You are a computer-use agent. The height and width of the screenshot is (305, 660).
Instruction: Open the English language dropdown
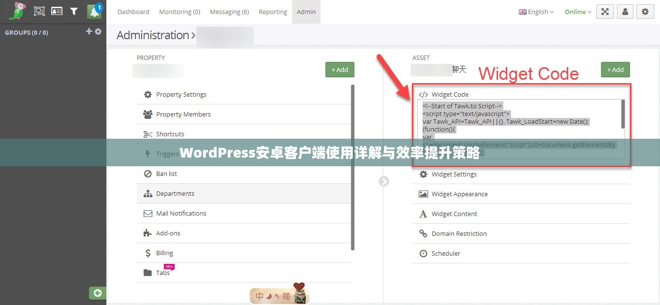point(536,12)
